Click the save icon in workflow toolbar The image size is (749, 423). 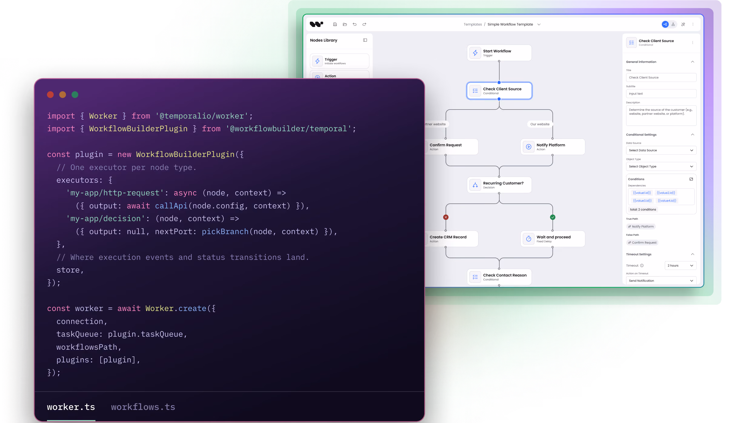(x=335, y=24)
